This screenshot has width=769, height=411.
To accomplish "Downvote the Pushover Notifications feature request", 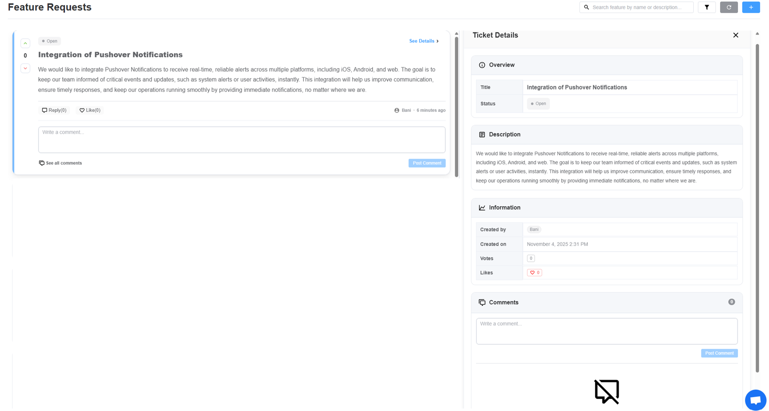I will (x=25, y=68).
